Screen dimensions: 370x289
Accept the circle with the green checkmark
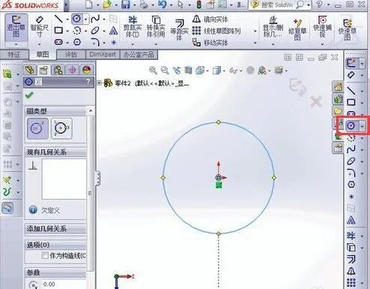[29, 95]
